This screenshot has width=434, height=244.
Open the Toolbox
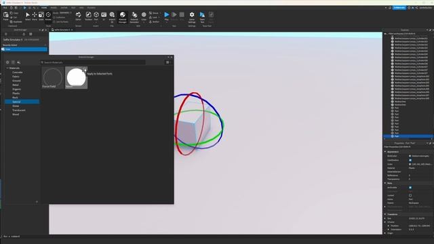[88, 16]
